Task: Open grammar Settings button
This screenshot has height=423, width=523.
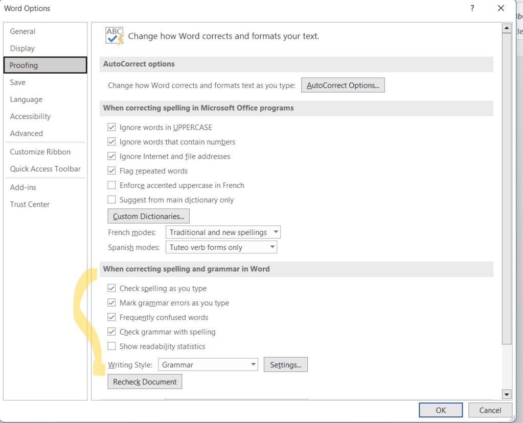Action: pos(285,365)
